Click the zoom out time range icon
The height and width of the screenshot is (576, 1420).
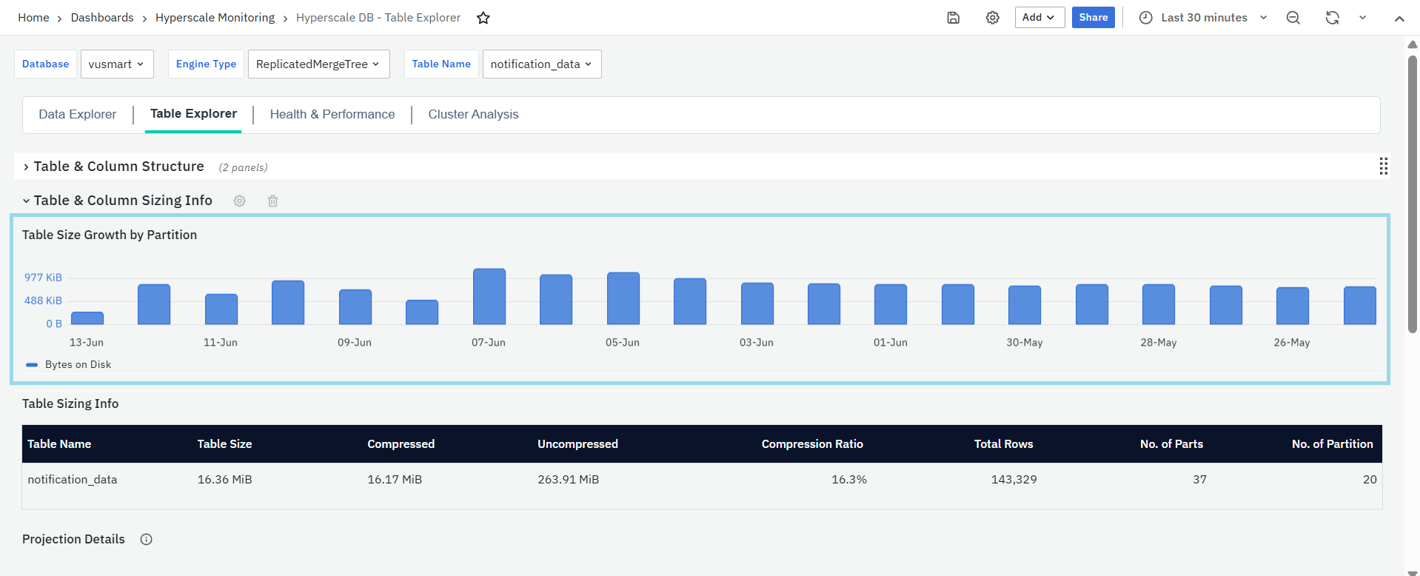(1293, 18)
